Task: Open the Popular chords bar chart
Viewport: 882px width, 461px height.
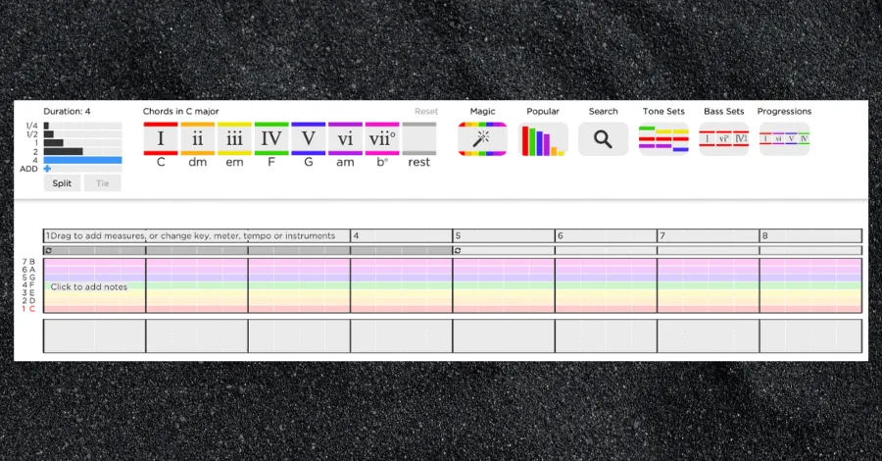Action: (543, 139)
